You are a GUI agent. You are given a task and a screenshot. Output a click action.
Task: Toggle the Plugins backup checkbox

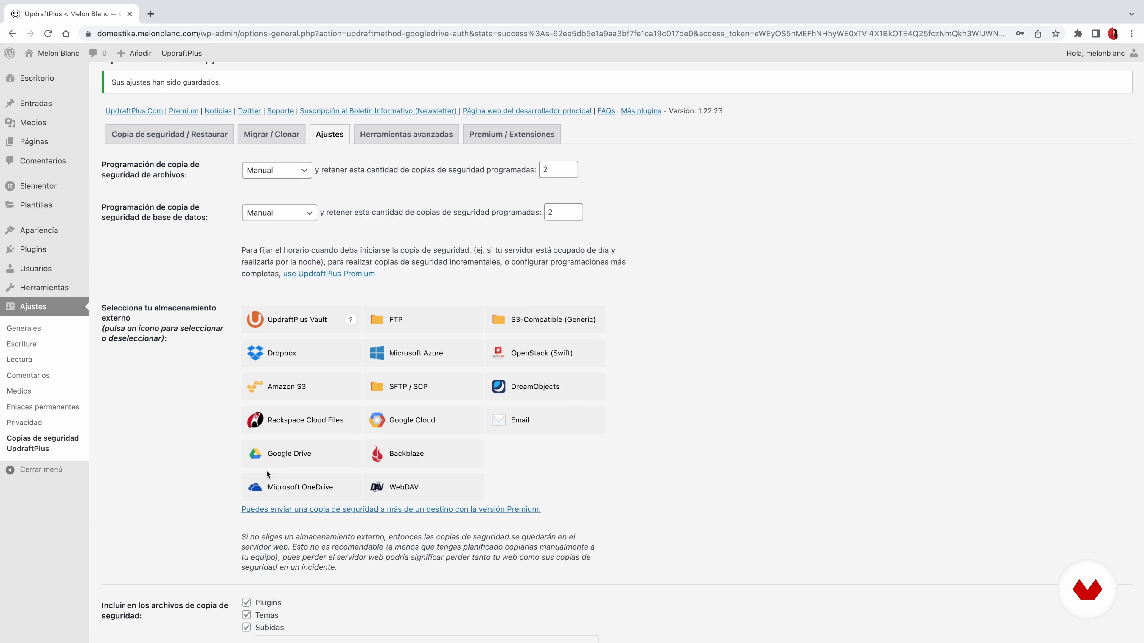[246, 602]
